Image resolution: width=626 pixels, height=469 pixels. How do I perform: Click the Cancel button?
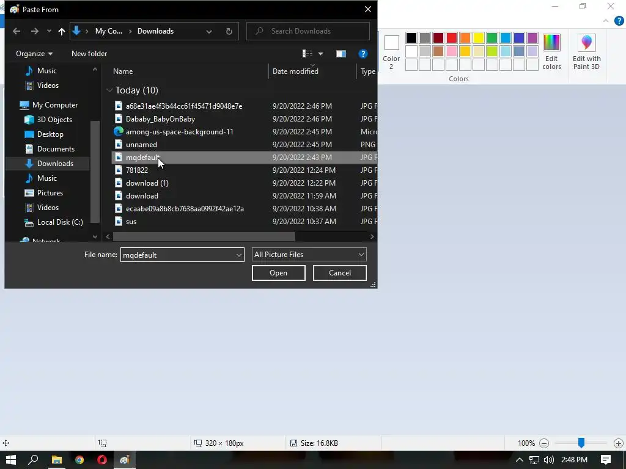tap(340, 273)
